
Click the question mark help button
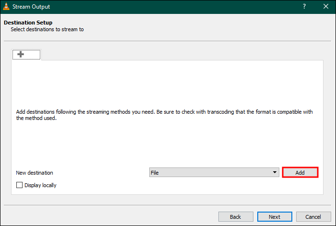pos(304,7)
